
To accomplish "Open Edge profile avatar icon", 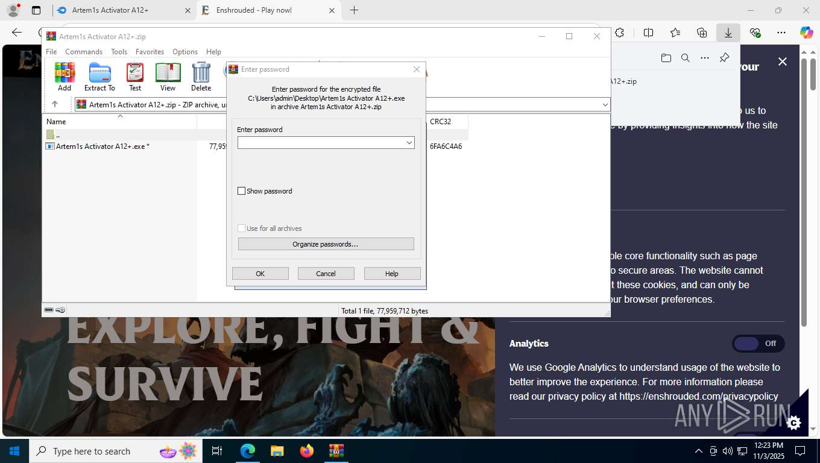I will (13, 10).
